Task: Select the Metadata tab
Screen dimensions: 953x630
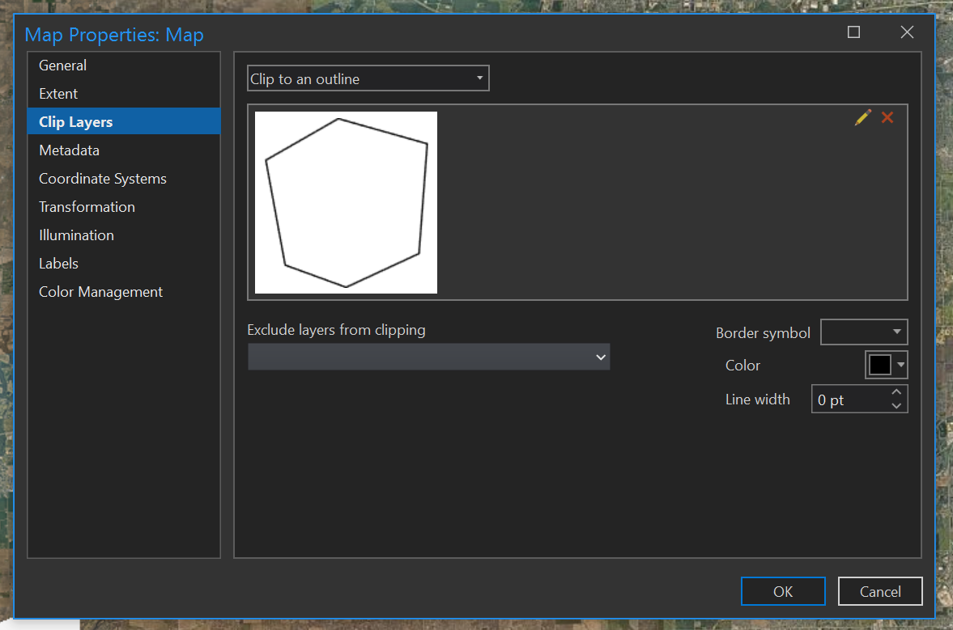Action: click(69, 150)
